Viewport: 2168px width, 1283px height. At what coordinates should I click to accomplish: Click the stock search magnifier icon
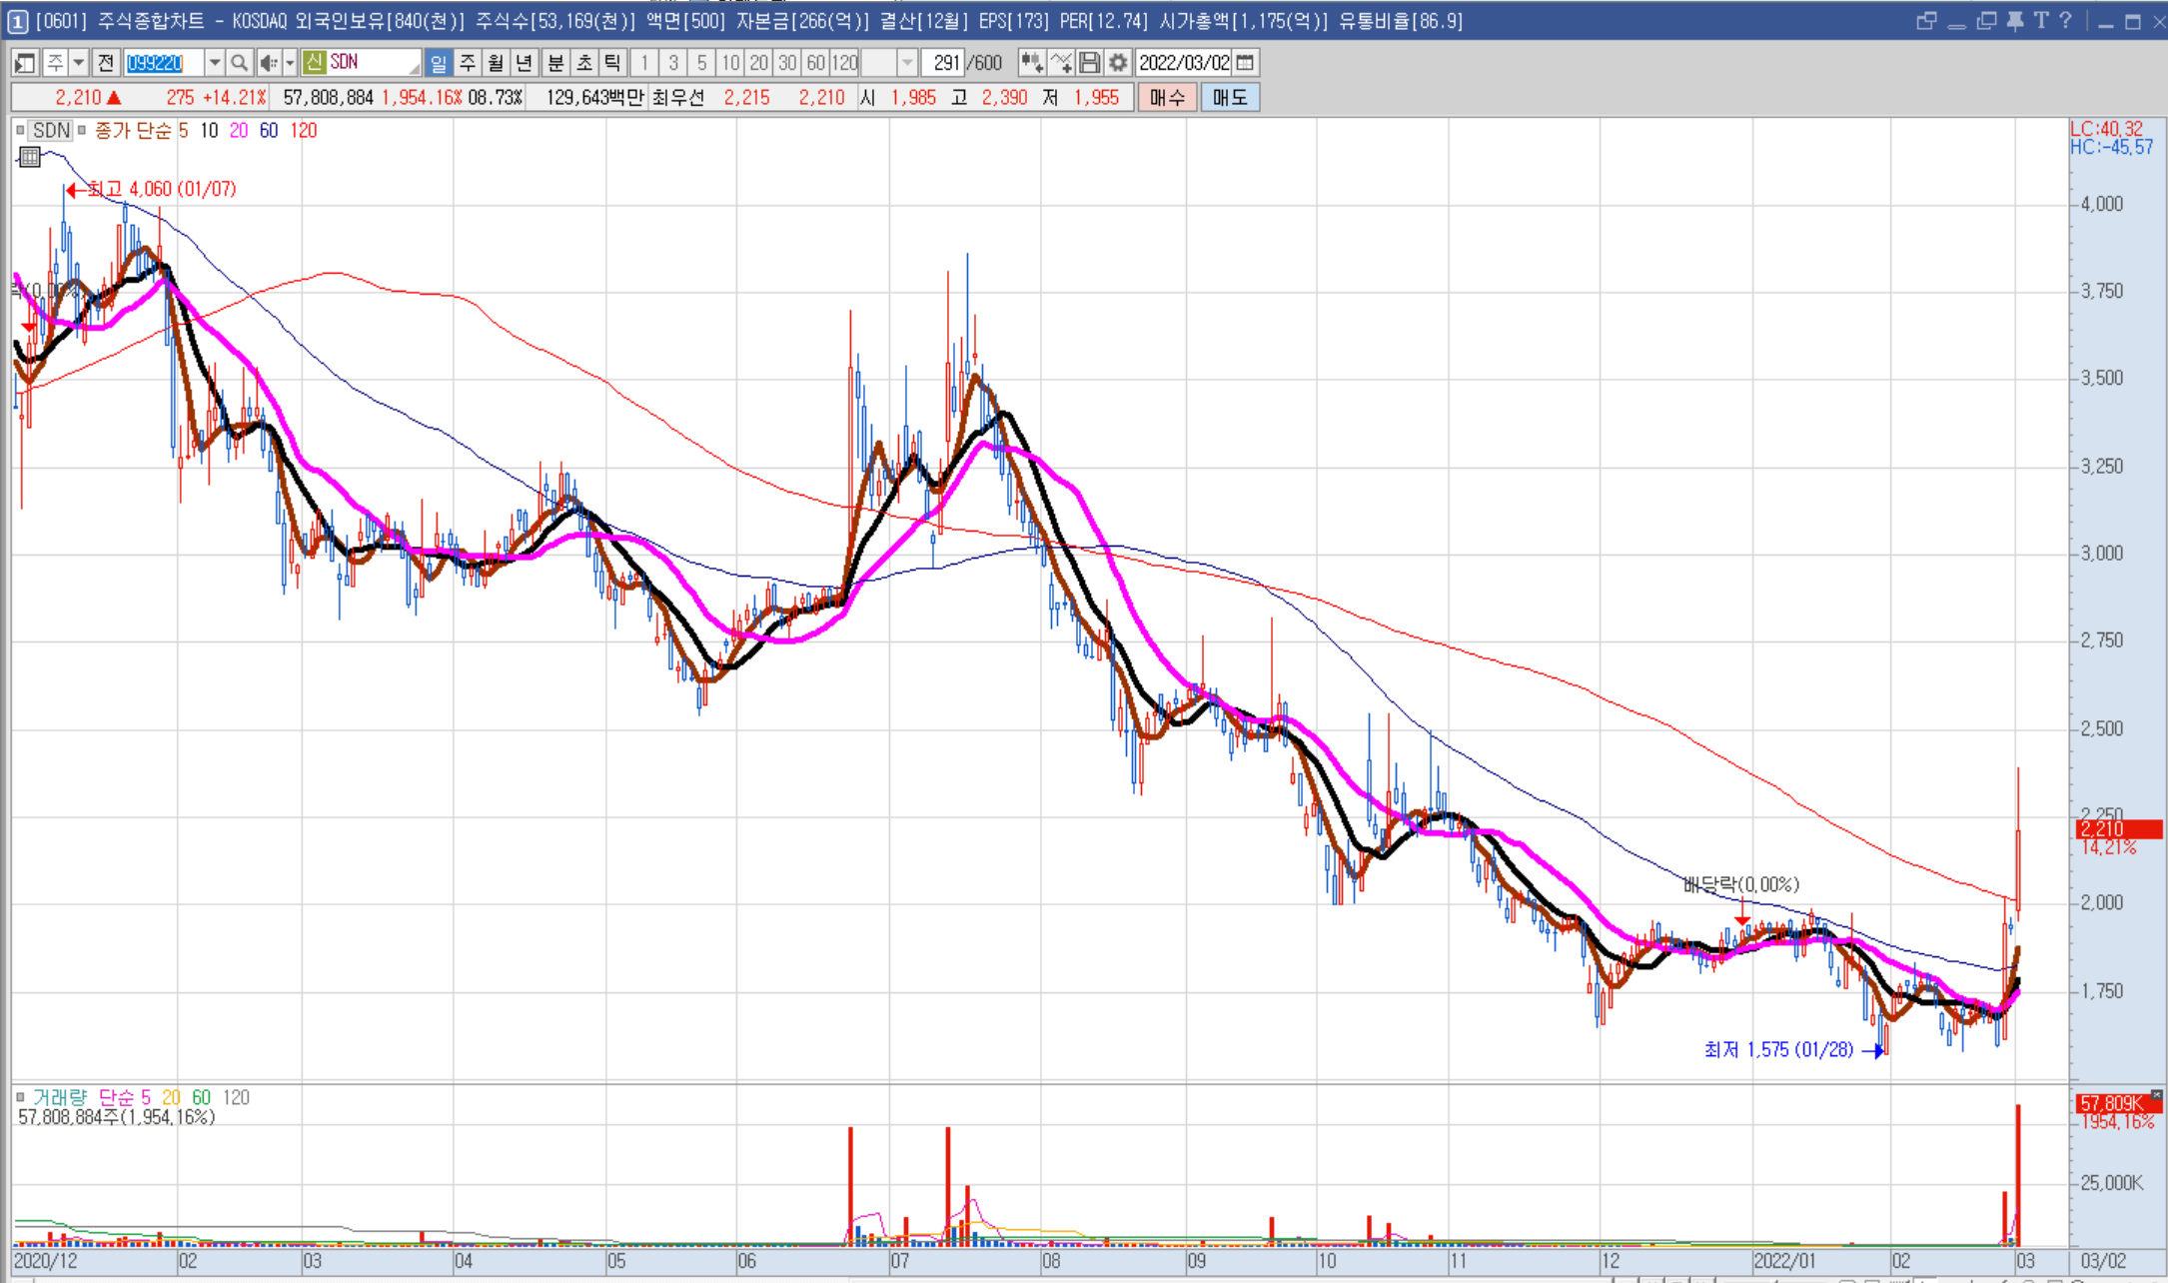coord(239,63)
